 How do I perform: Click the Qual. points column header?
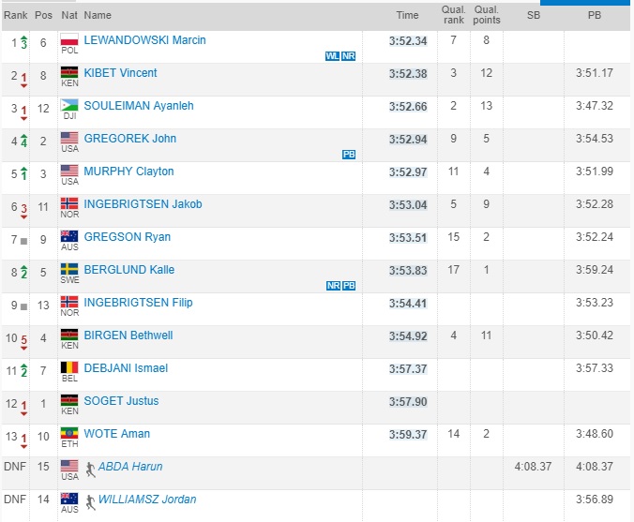(x=487, y=15)
